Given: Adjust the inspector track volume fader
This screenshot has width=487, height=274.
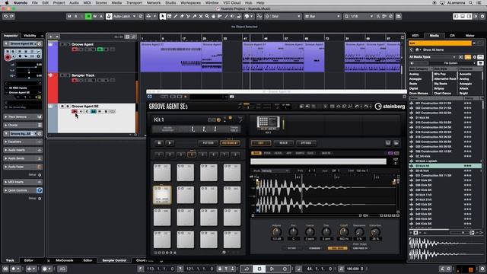Looking at the screenshot, I should point(29,66).
